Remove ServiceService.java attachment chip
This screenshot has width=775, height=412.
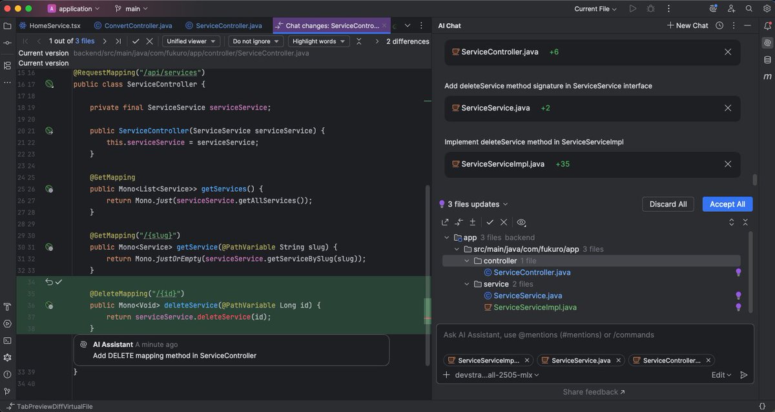(x=618, y=360)
